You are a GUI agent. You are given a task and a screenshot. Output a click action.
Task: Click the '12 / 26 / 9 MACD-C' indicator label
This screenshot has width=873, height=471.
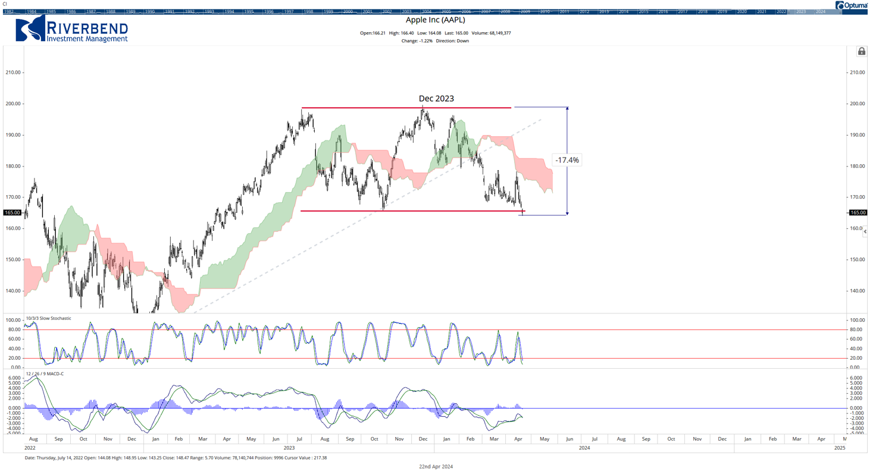45,373
